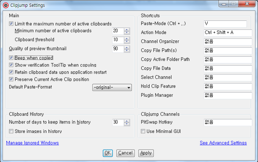Screen dimensions: 258x162
Task: Open the Default Paste-Format dropdown
Action: coord(112,87)
